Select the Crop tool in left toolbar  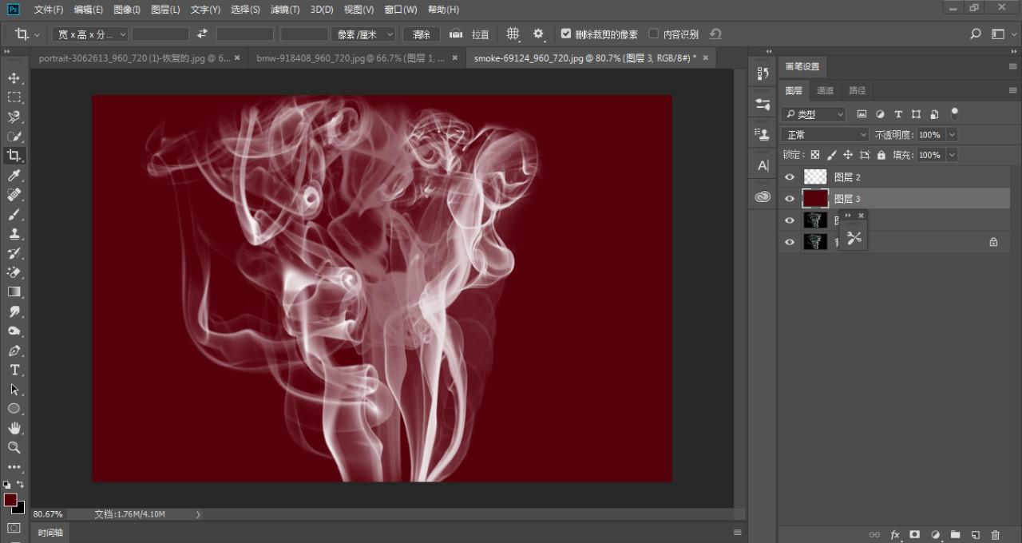click(14, 156)
